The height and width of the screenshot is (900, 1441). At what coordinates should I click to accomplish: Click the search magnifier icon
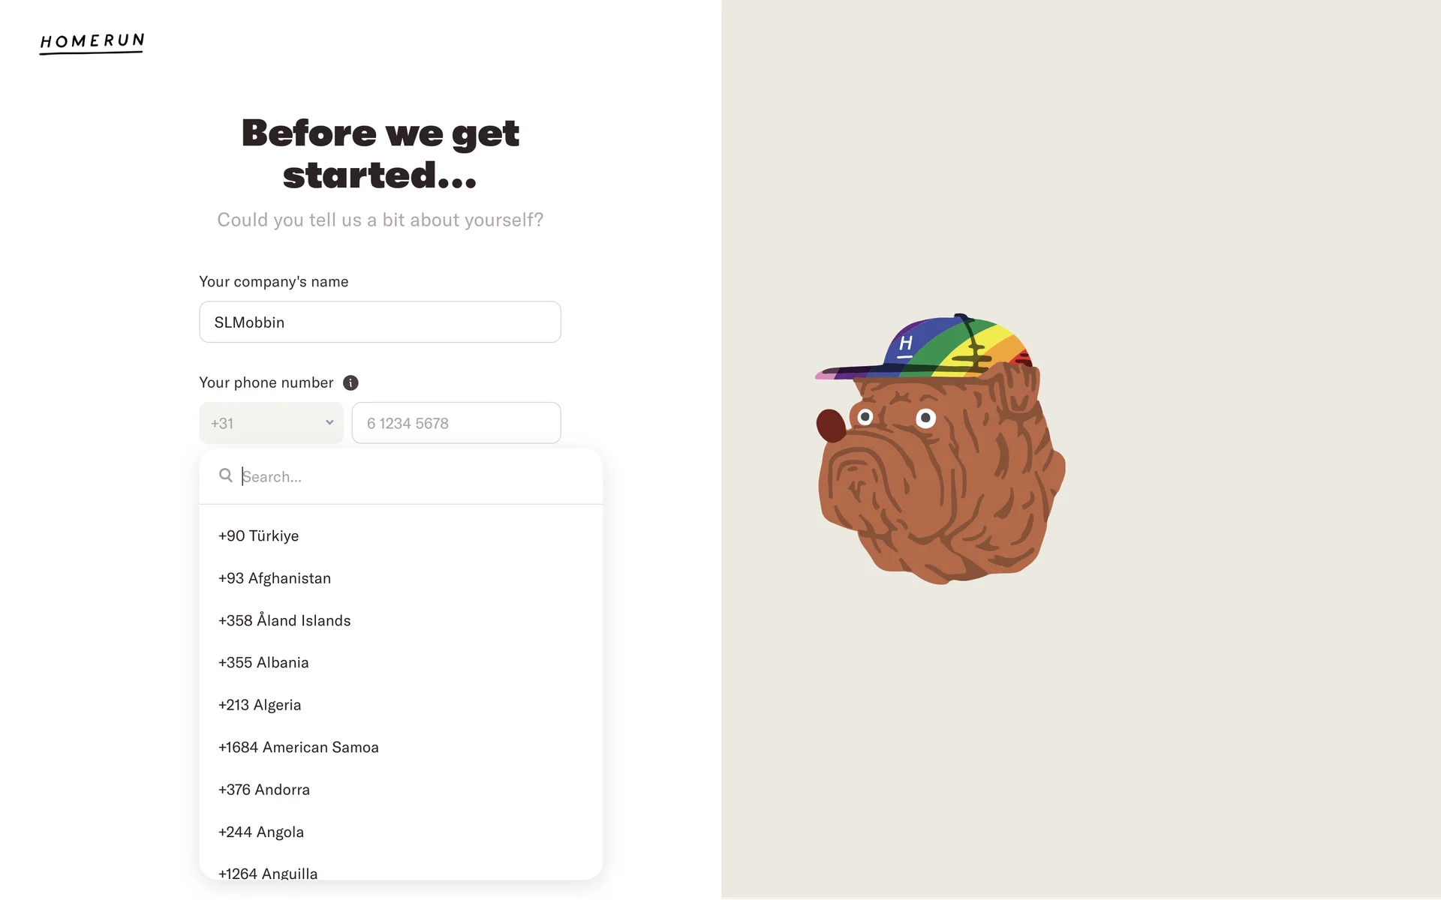[226, 475]
